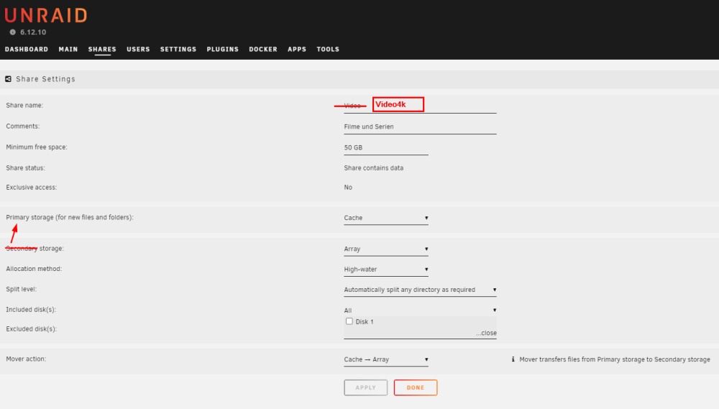Click the Comments label
Screen dimensions: 719x409
[x=23, y=126]
